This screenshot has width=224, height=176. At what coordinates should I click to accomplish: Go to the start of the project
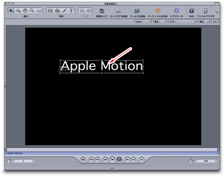91,159
